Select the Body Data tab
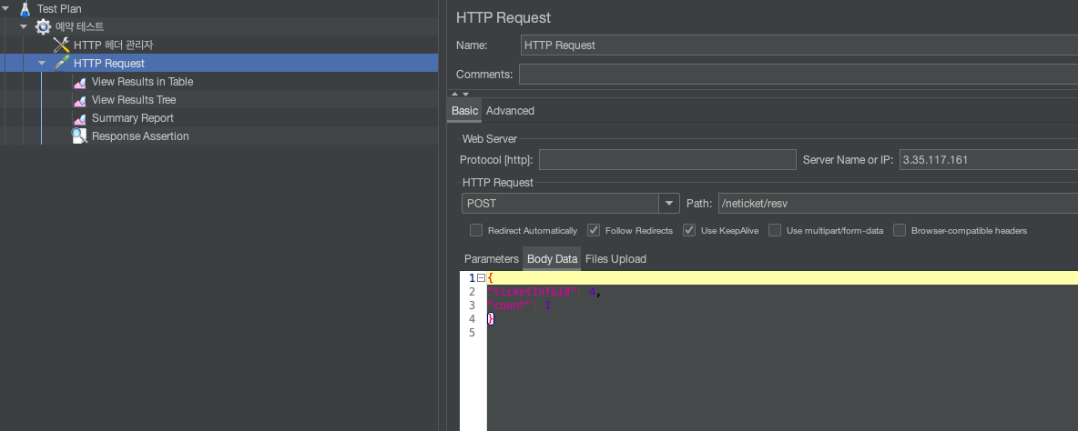The width and height of the screenshot is (1078, 431). click(x=552, y=259)
